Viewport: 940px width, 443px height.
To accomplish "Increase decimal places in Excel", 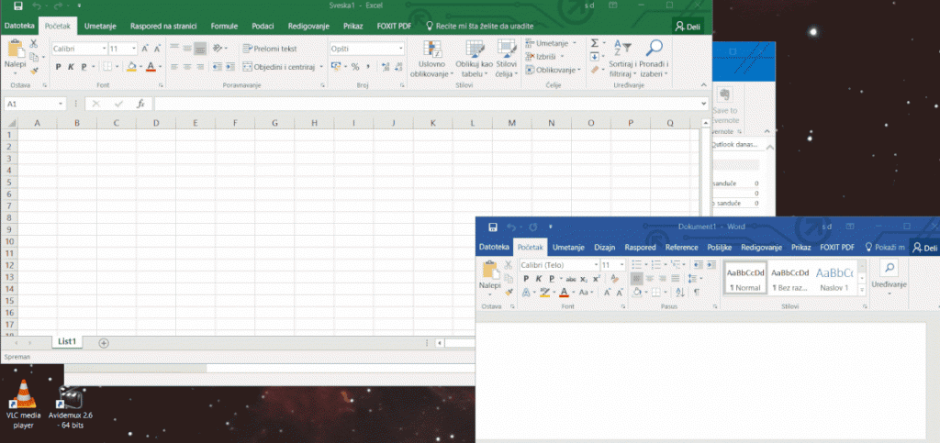I will [385, 67].
